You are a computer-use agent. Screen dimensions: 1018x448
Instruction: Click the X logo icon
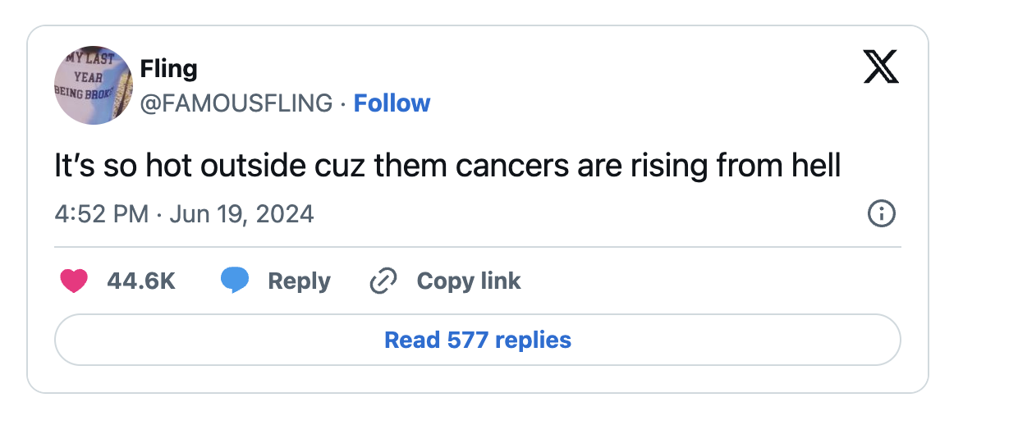881,67
